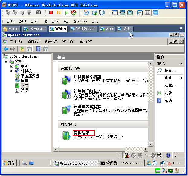Open the VM menu

click(x=45, y=21)
